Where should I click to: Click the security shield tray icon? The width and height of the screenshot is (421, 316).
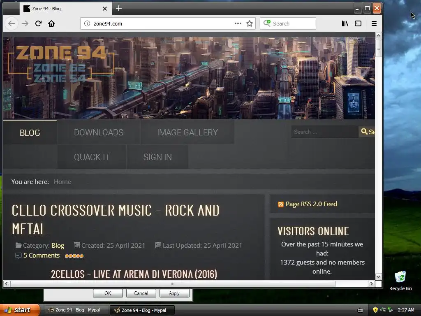375,310
